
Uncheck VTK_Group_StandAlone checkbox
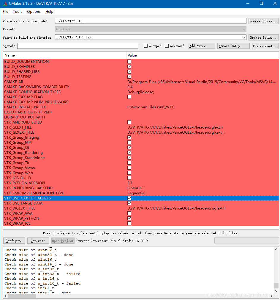(x=129, y=158)
